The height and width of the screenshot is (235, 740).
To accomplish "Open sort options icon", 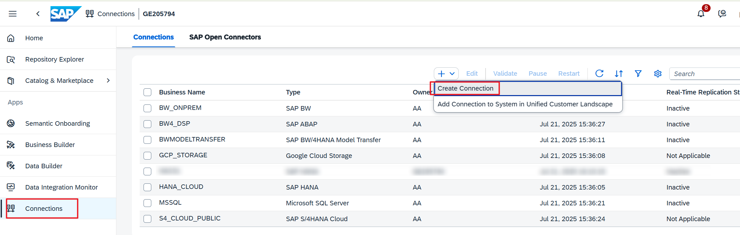I will (619, 73).
